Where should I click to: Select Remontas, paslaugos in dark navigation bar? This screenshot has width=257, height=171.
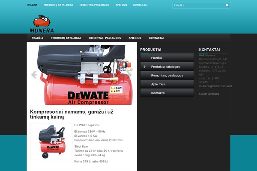tap(105, 38)
